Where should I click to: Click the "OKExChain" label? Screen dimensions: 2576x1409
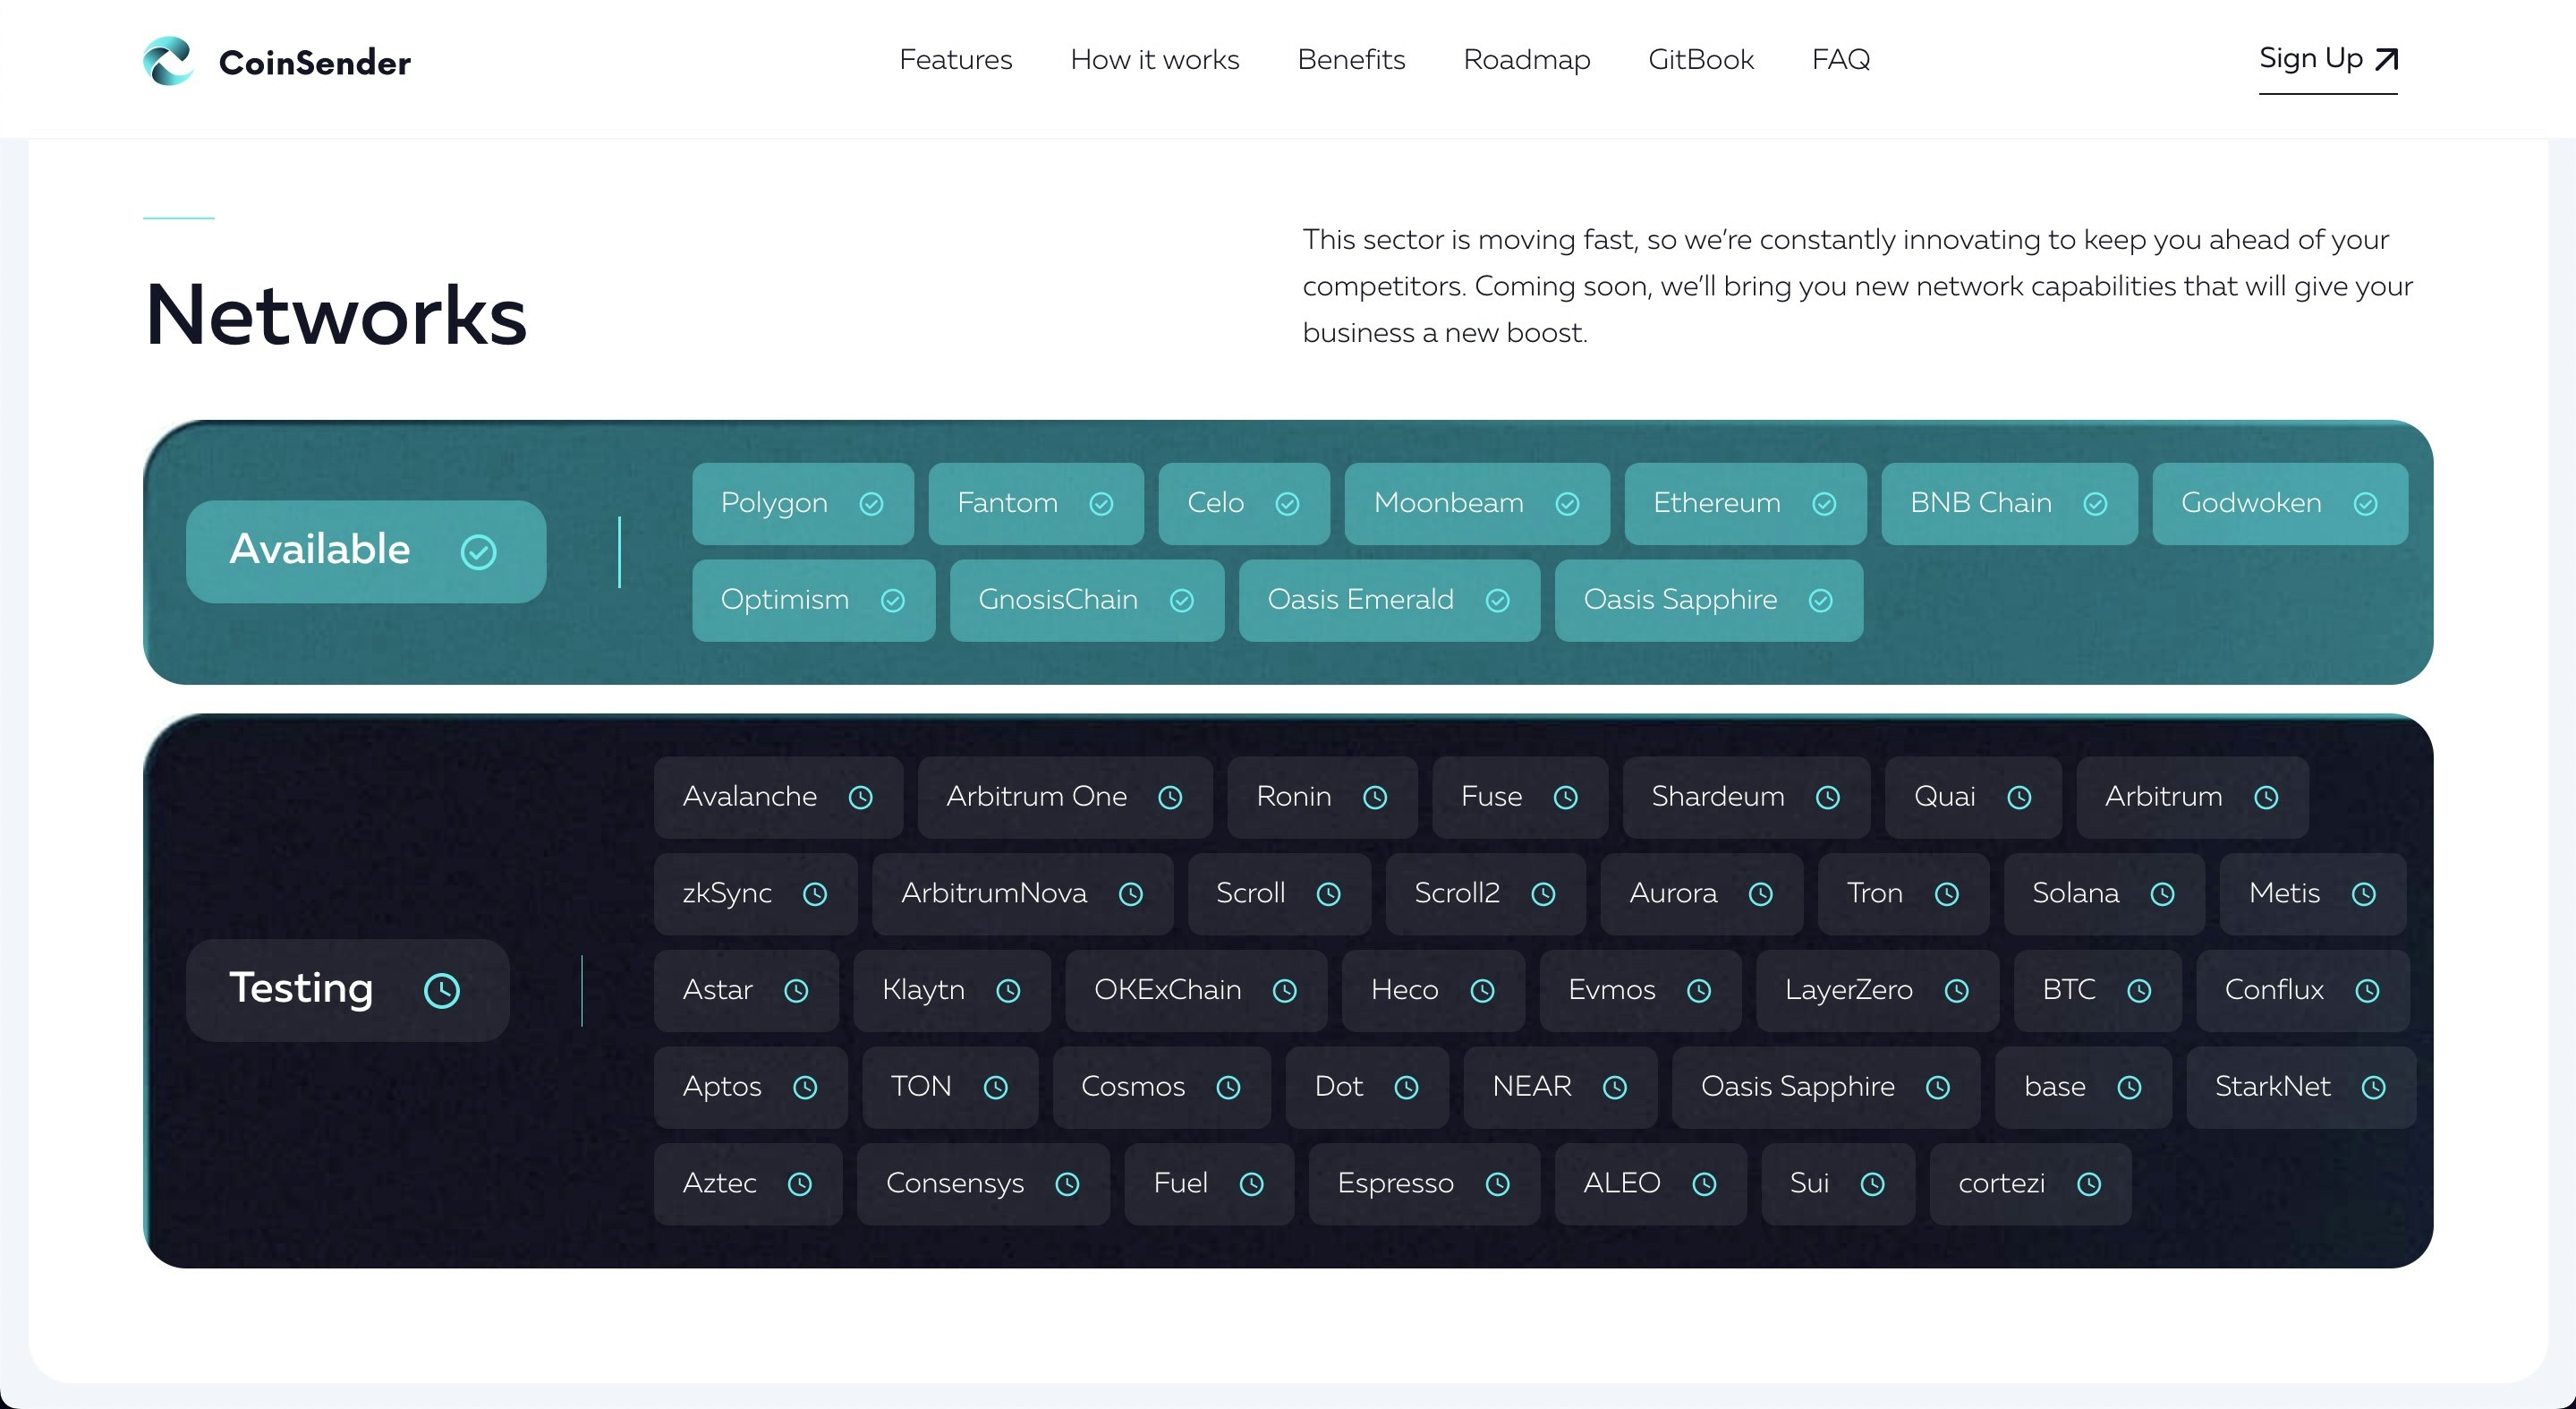pyautogui.click(x=1167, y=990)
